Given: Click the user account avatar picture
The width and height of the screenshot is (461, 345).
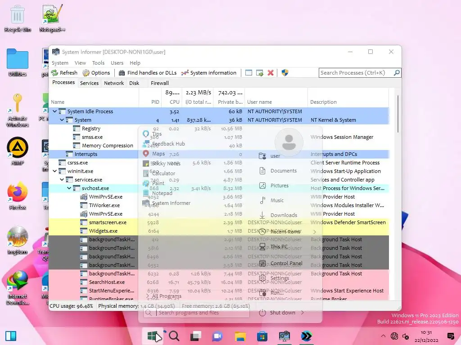Looking at the screenshot, I should (289, 142).
